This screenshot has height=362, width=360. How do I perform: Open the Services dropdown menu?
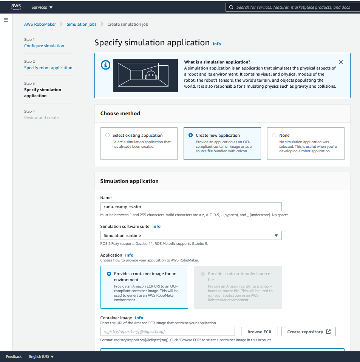point(42,8)
